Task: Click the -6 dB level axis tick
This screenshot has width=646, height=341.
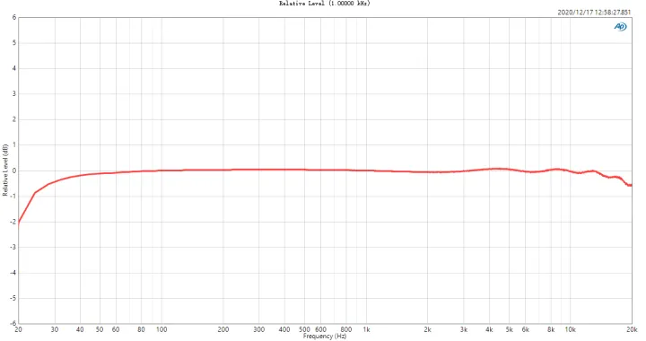Action: tap(13, 323)
